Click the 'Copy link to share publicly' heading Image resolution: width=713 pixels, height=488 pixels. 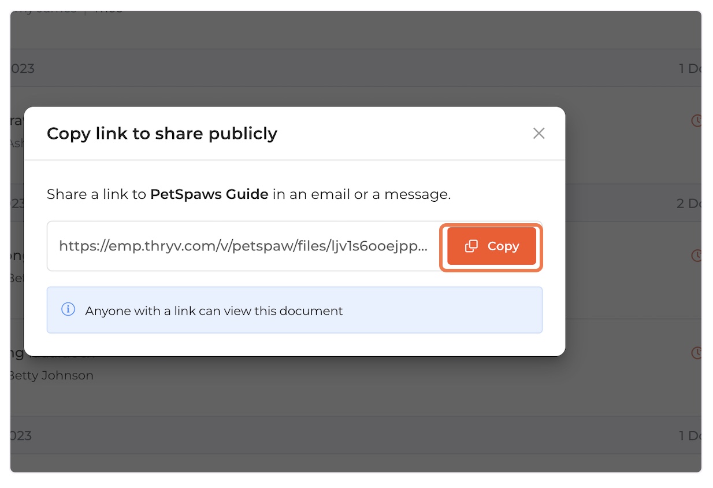pyautogui.click(x=162, y=134)
